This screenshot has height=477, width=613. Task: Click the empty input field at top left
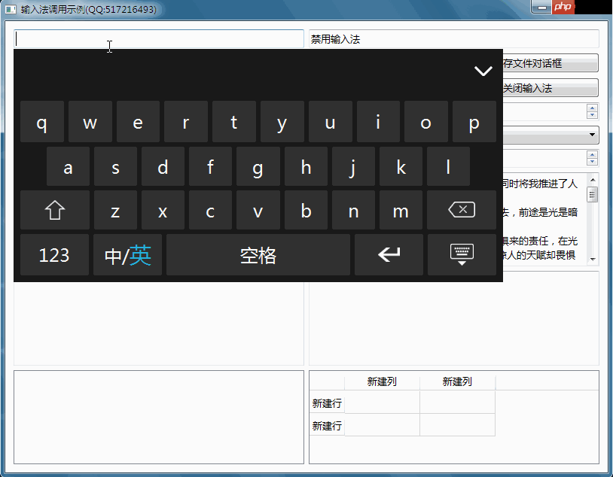[x=158, y=38]
